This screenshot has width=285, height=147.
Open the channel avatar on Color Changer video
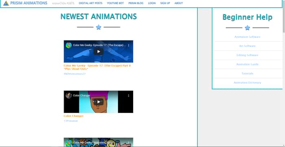69,96
